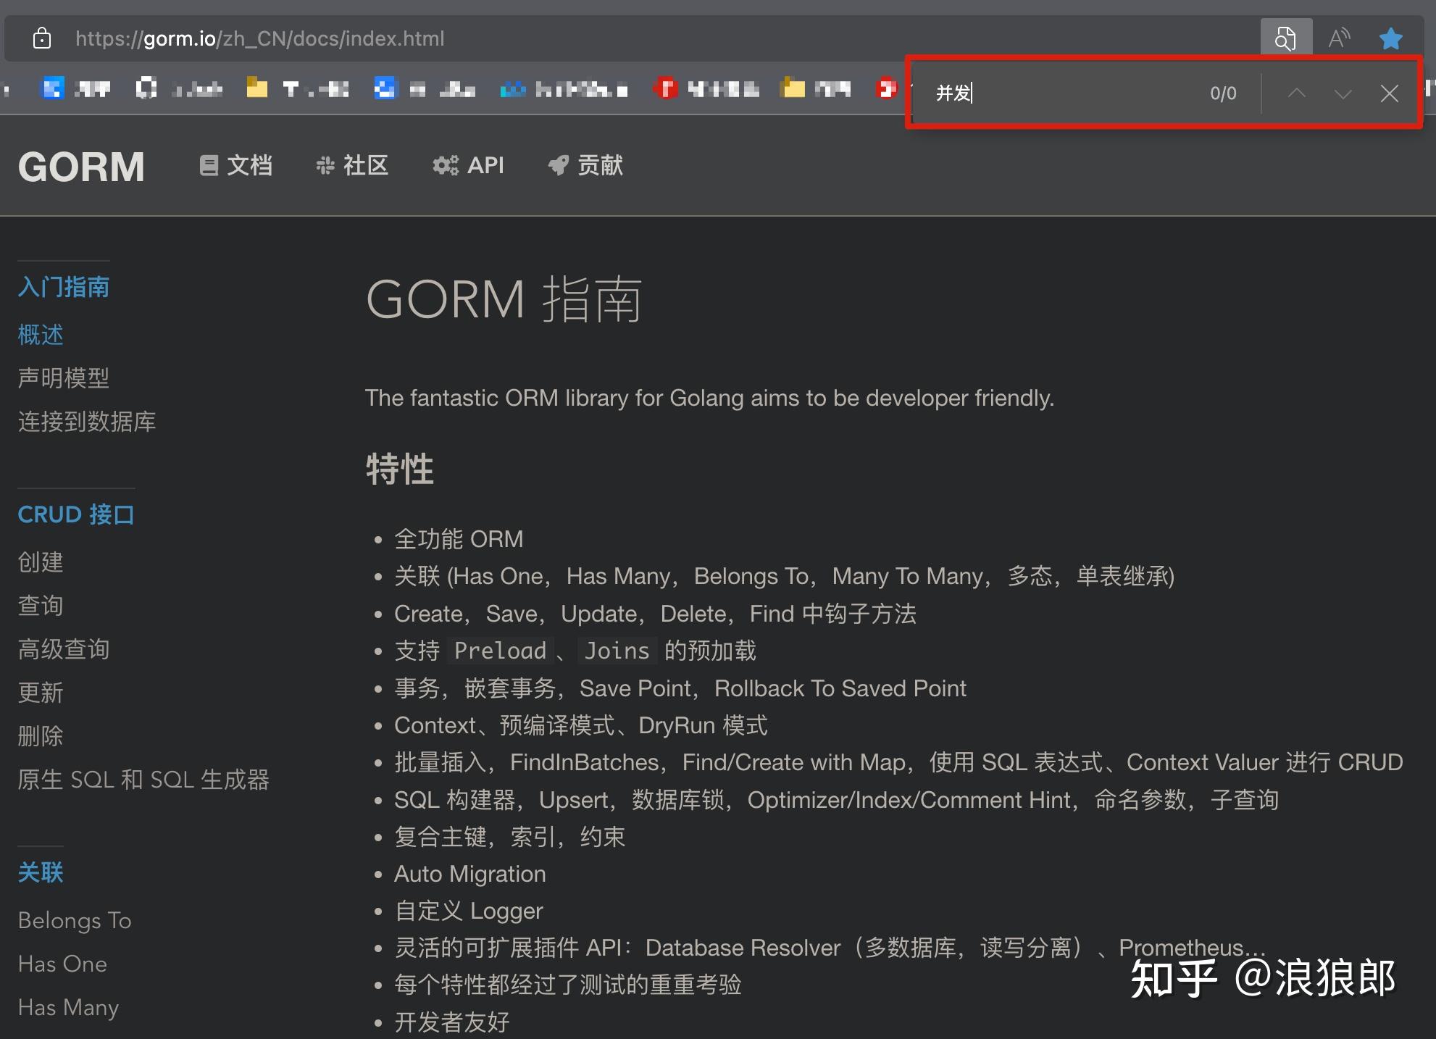Image resolution: width=1436 pixels, height=1039 pixels.
Task: Expand the 入门指南 sidebar section
Action: pos(63,287)
